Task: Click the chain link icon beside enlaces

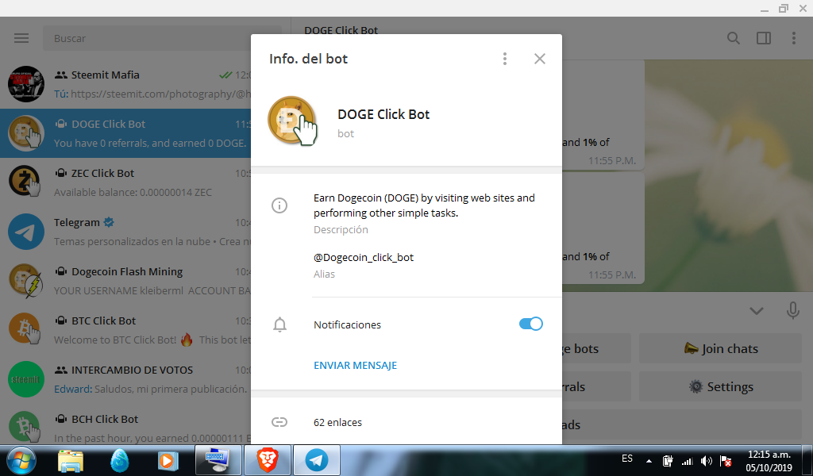Action: point(279,422)
